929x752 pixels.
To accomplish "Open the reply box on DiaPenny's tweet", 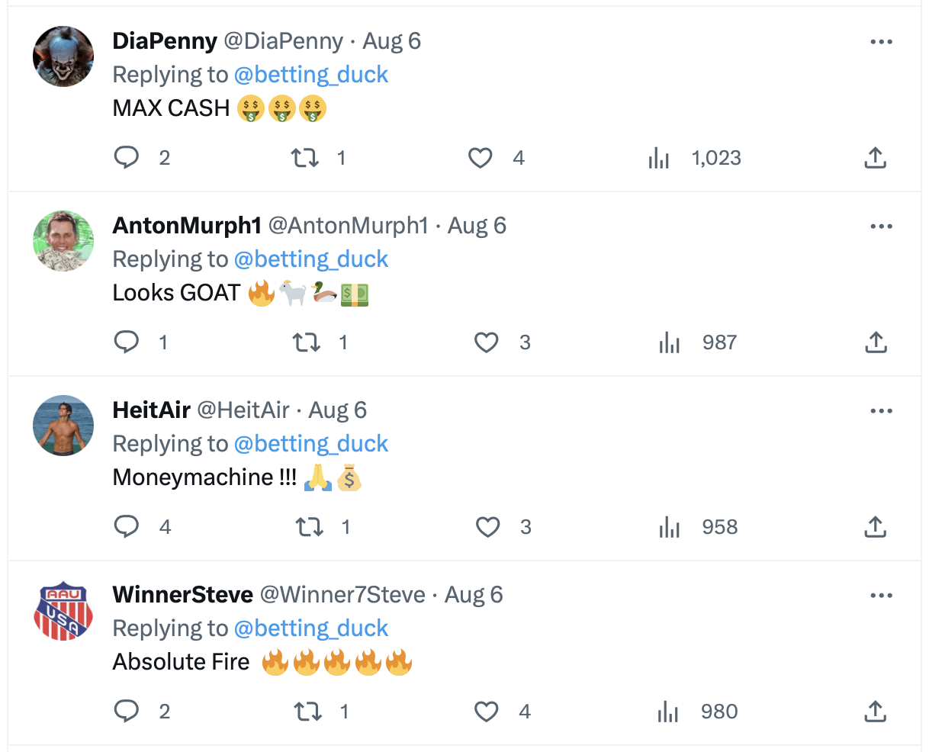I will point(127,158).
